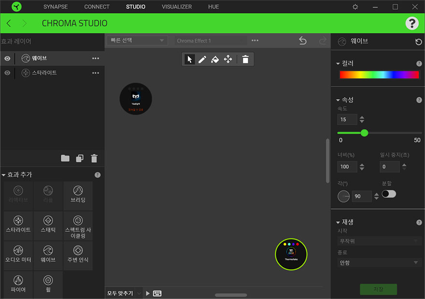Toggle visibility of 스타라이트 layer

(7, 72)
